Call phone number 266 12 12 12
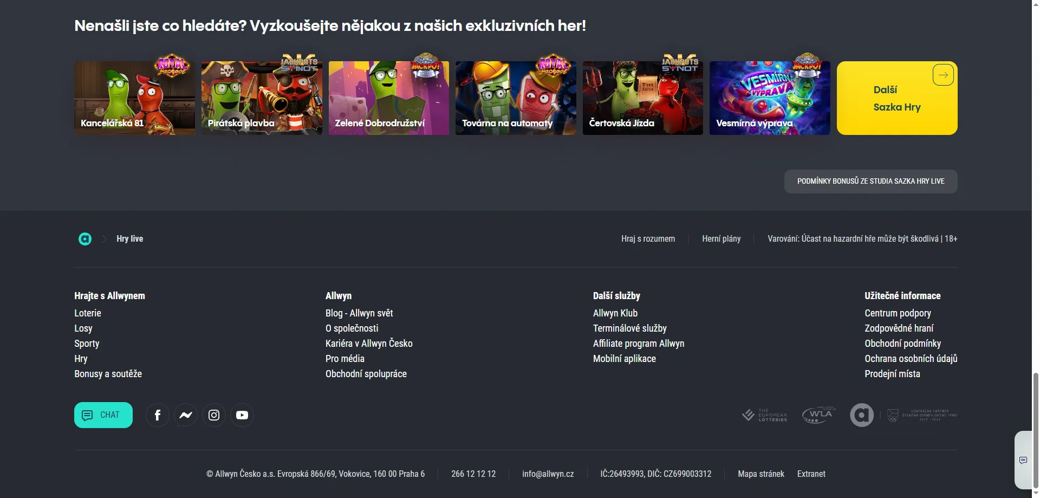 tap(473, 474)
